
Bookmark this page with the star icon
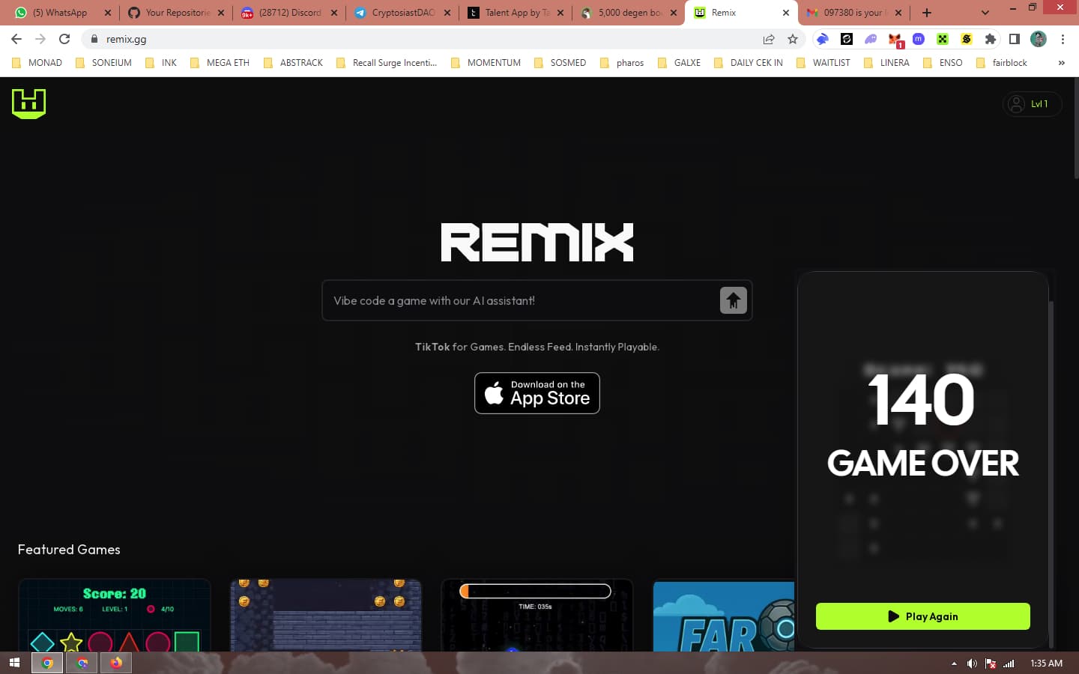793,39
